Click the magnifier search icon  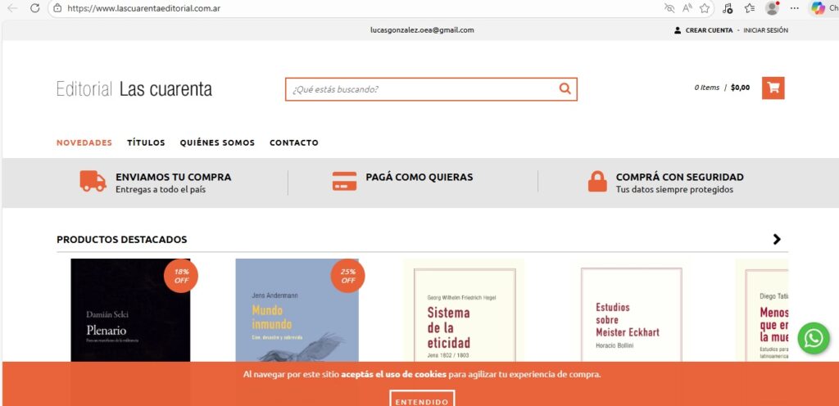click(x=565, y=88)
